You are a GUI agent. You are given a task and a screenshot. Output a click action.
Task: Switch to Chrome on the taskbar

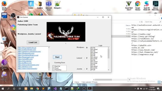pyautogui.click(x=37, y=89)
